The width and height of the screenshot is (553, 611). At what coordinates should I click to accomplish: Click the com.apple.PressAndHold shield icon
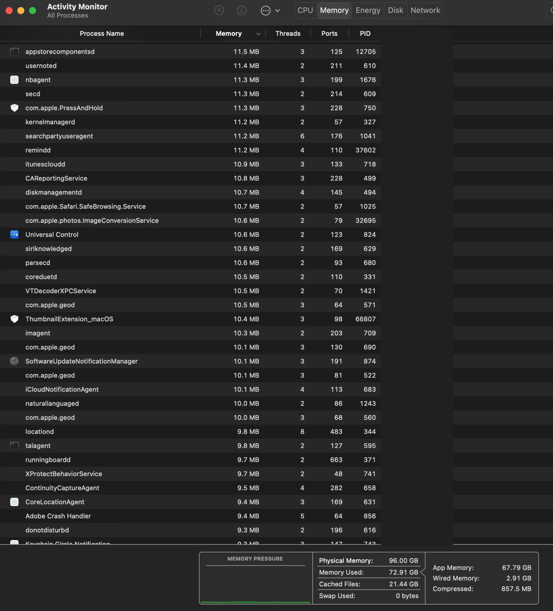14,108
